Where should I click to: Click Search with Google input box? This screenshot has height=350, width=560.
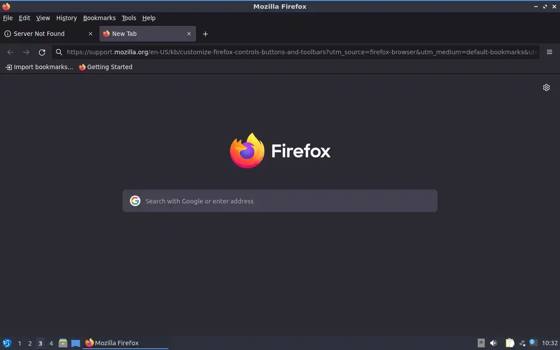[280, 201]
